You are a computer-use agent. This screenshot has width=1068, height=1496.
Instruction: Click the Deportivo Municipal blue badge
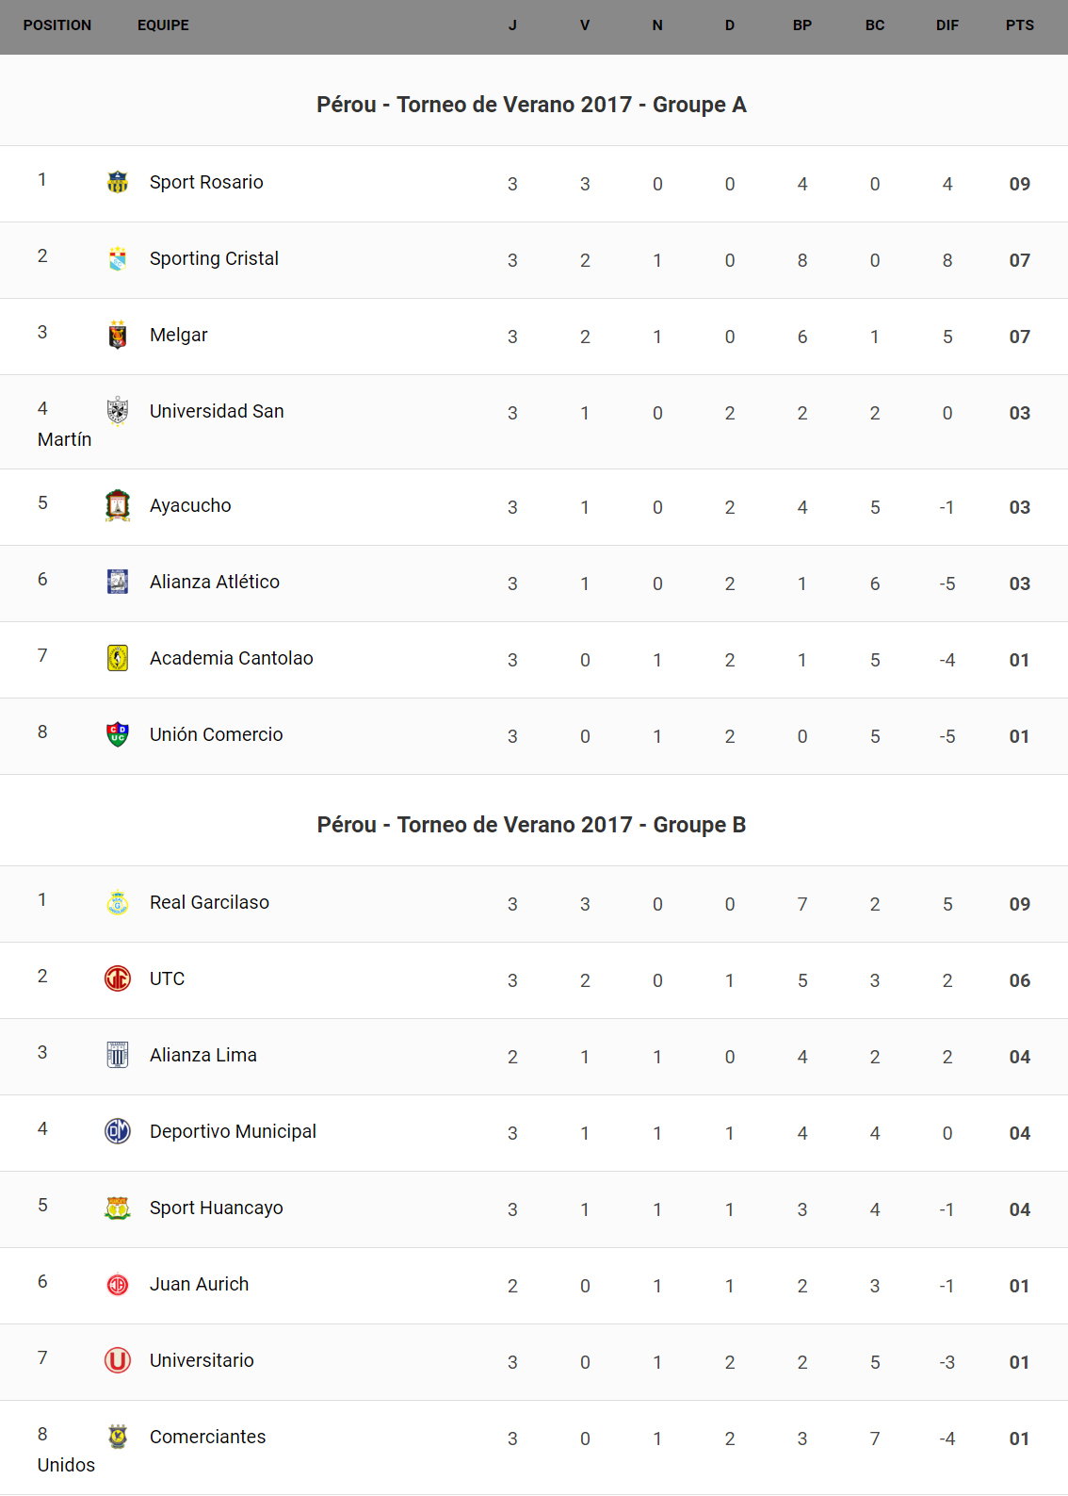point(118,1131)
